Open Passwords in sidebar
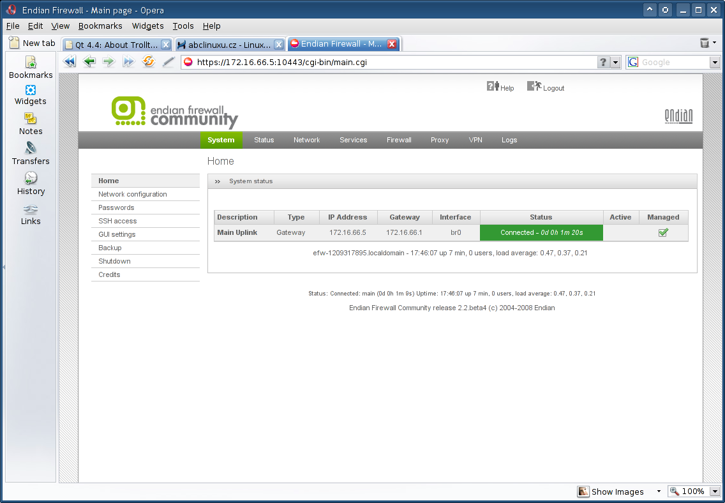The height and width of the screenshot is (503, 725). [145, 207]
